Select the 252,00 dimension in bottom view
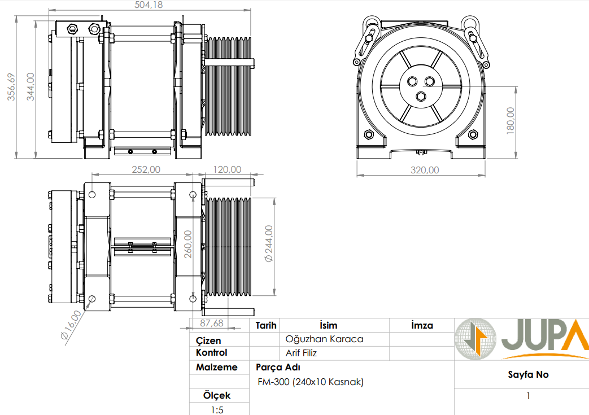 point(146,169)
